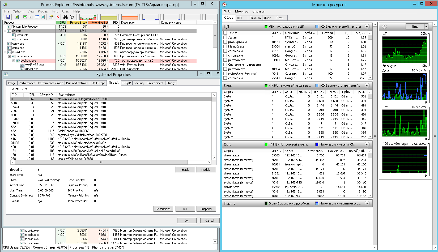
Task: Select the csrss.exe PID 452 process row
Action: (99, 44)
